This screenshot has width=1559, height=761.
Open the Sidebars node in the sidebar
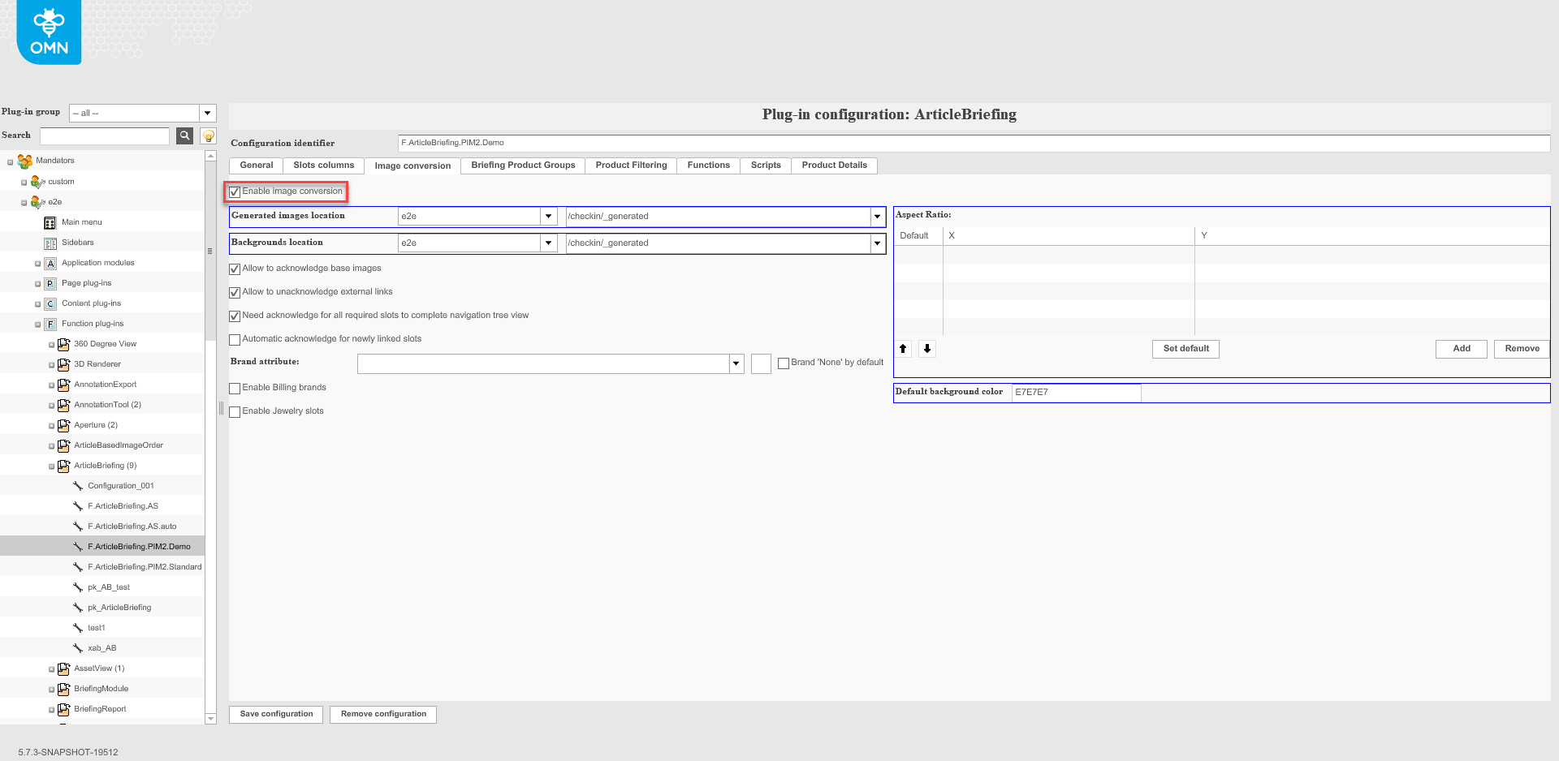[x=77, y=242]
